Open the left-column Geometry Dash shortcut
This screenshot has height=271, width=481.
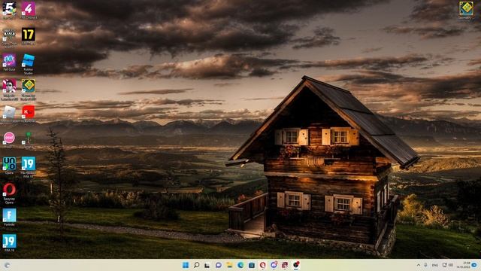pos(29,86)
